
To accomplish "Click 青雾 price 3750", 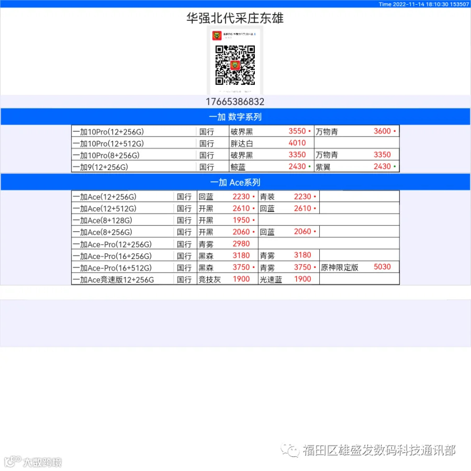I will 302,267.
